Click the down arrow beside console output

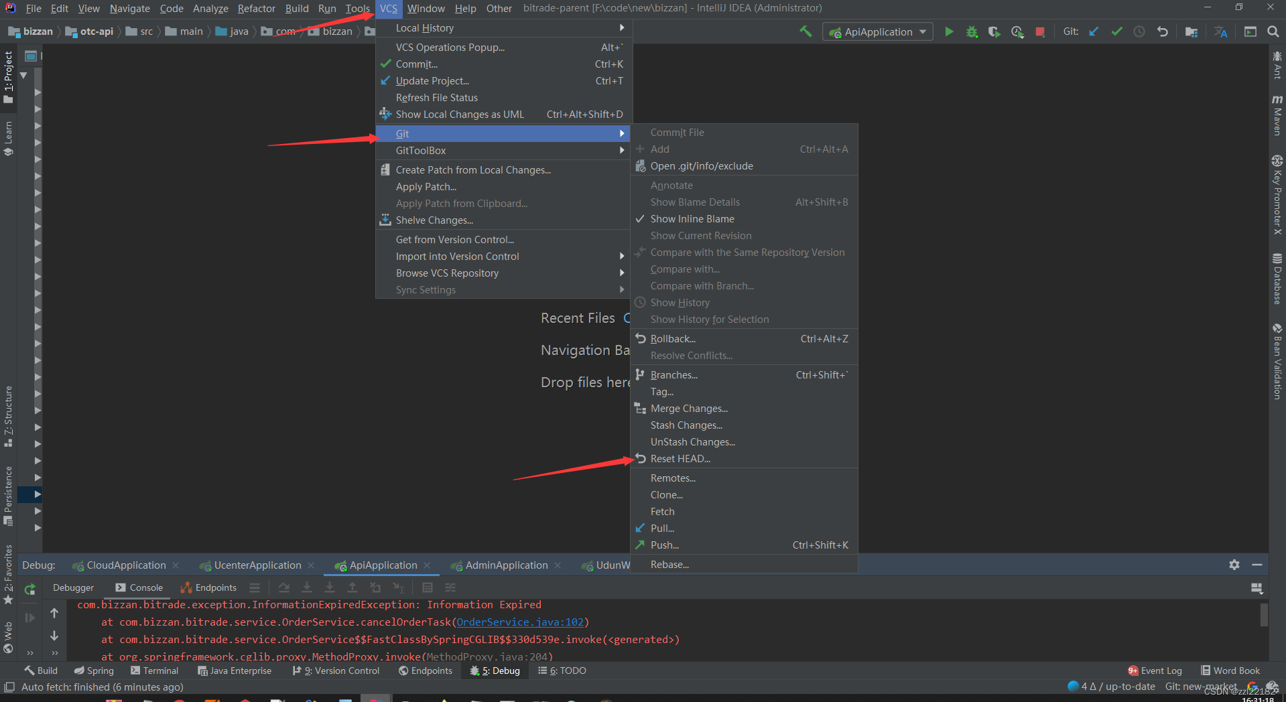pyautogui.click(x=54, y=635)
